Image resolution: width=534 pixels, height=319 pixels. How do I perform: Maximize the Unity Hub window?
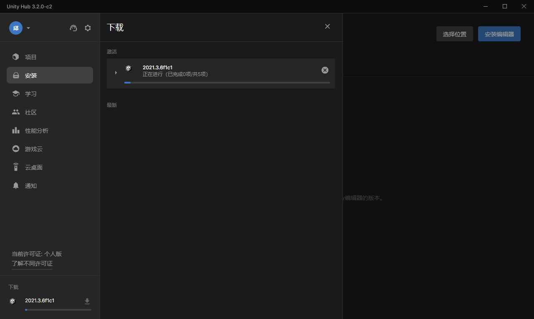click(x=505, y=6)
